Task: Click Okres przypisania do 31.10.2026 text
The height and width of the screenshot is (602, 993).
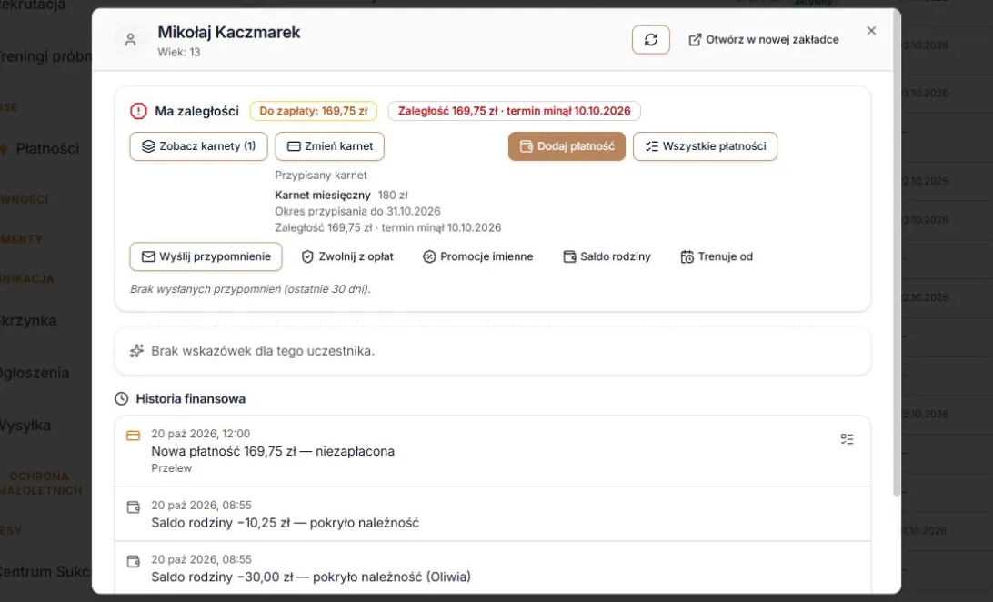Action: [357, 212]
